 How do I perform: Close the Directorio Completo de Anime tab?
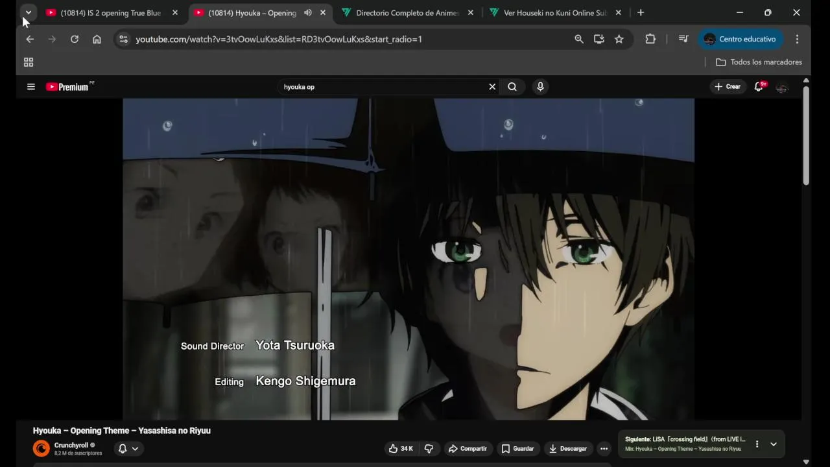pos(471,12)
